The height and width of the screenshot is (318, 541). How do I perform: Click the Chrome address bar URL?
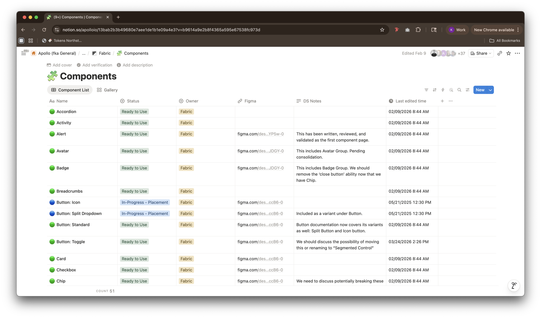tap(161, 30)
